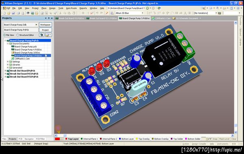The image size is (244, 154).
Task: Collapse the Board Charge Pump.PrjPcb tree node
Action: (x=5, y=41)
